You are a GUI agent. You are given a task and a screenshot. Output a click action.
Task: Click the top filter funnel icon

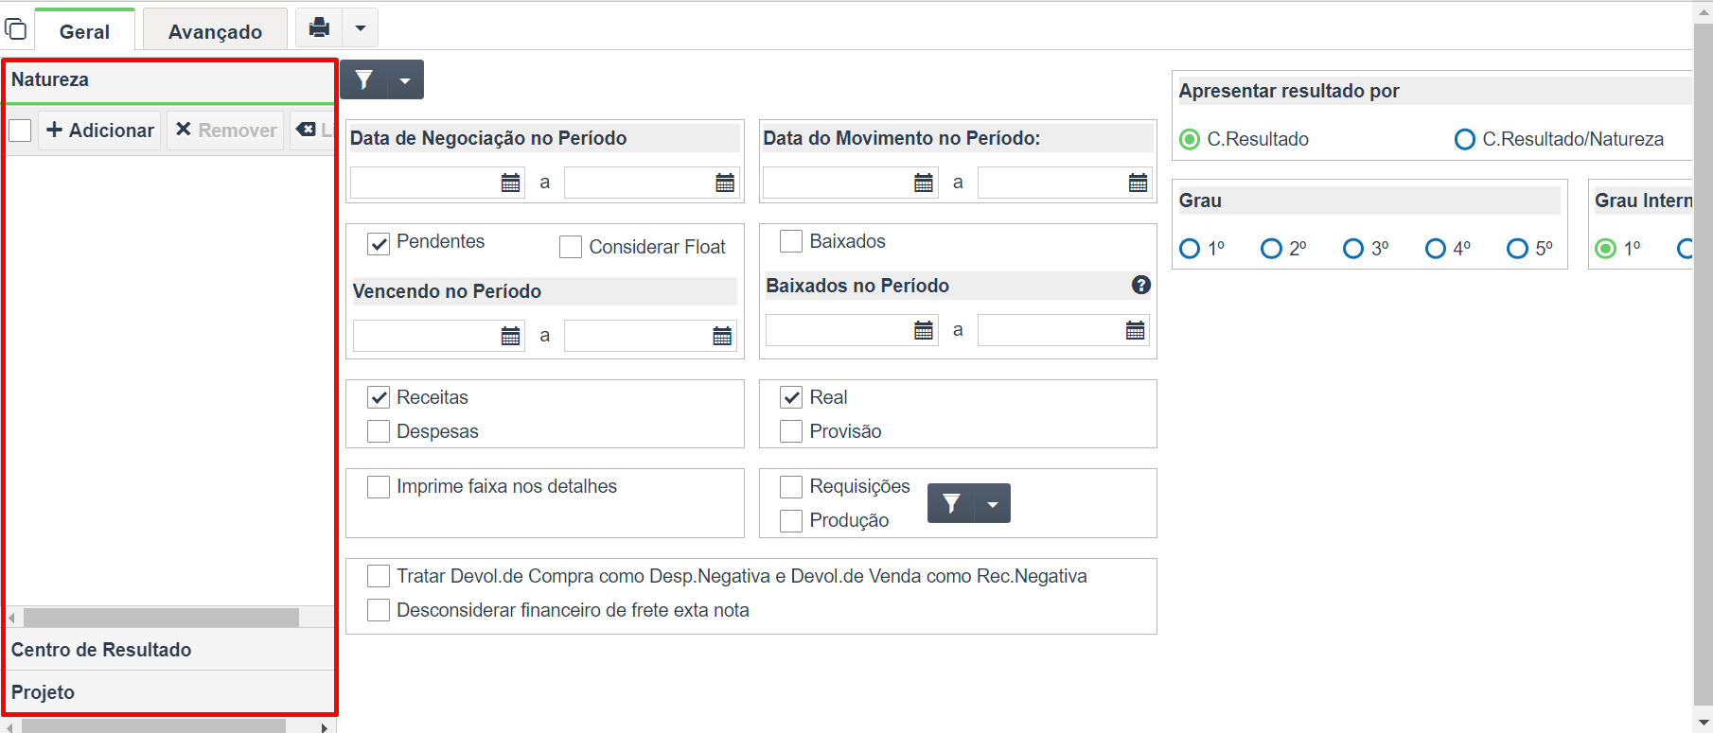pos(364,80)
